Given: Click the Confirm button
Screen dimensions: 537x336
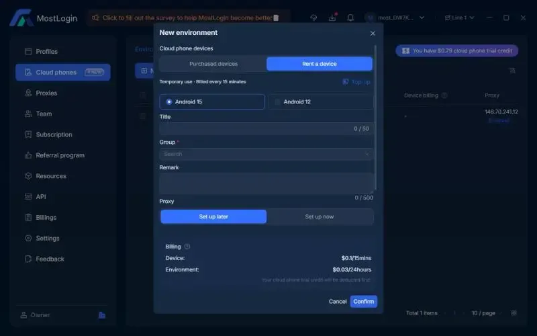Looking at the screenshot, I should (364, 301).
